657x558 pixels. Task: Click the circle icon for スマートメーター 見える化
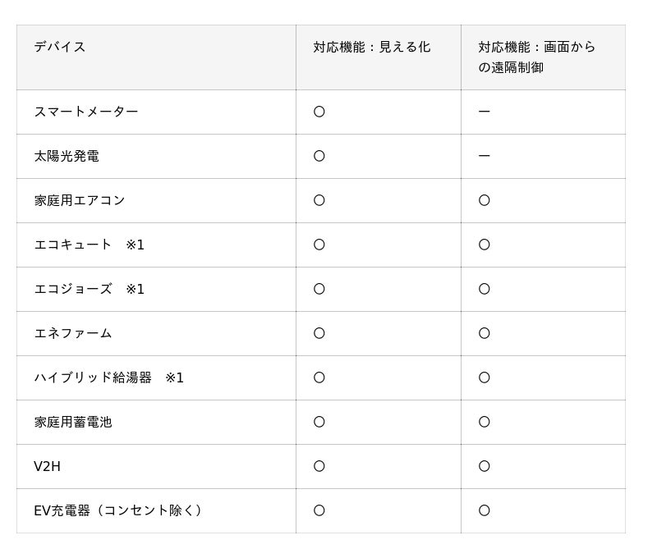coord(319,112)
